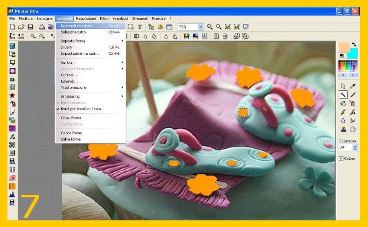Select the Eyedropper tool
This screenshot has height=227, width=368.
coord(352,86)
